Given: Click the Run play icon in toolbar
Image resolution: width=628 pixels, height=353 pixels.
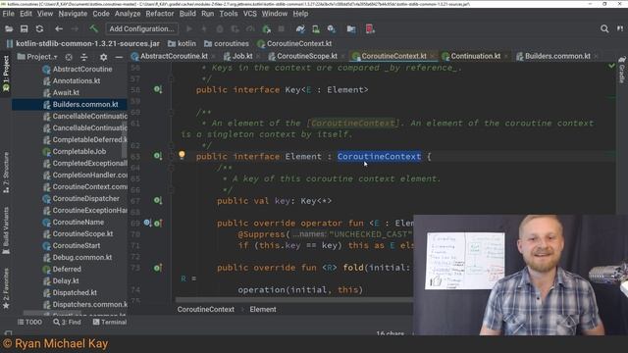Looking at the screenshot, I should point(189,28).
